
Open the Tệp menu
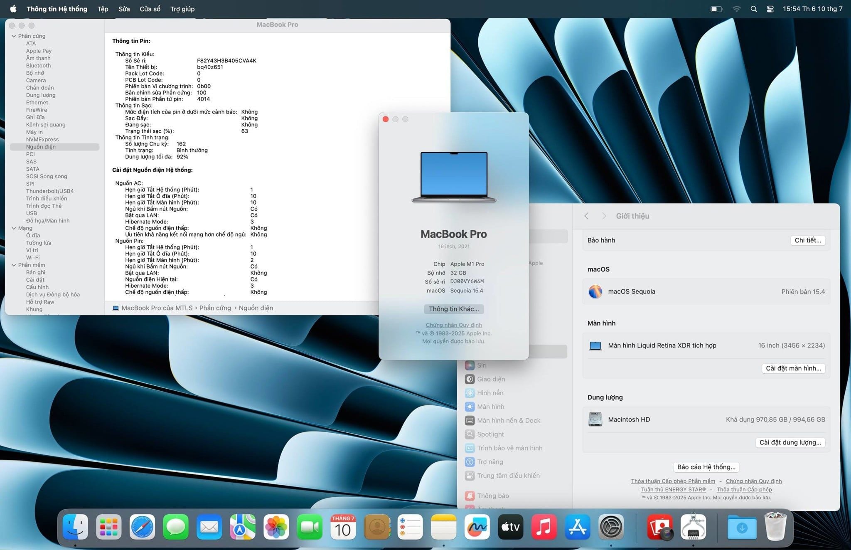click(x=103, y=9)
